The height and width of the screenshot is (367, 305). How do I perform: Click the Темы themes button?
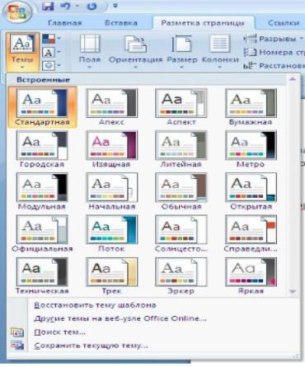click(x=22, y=51)
